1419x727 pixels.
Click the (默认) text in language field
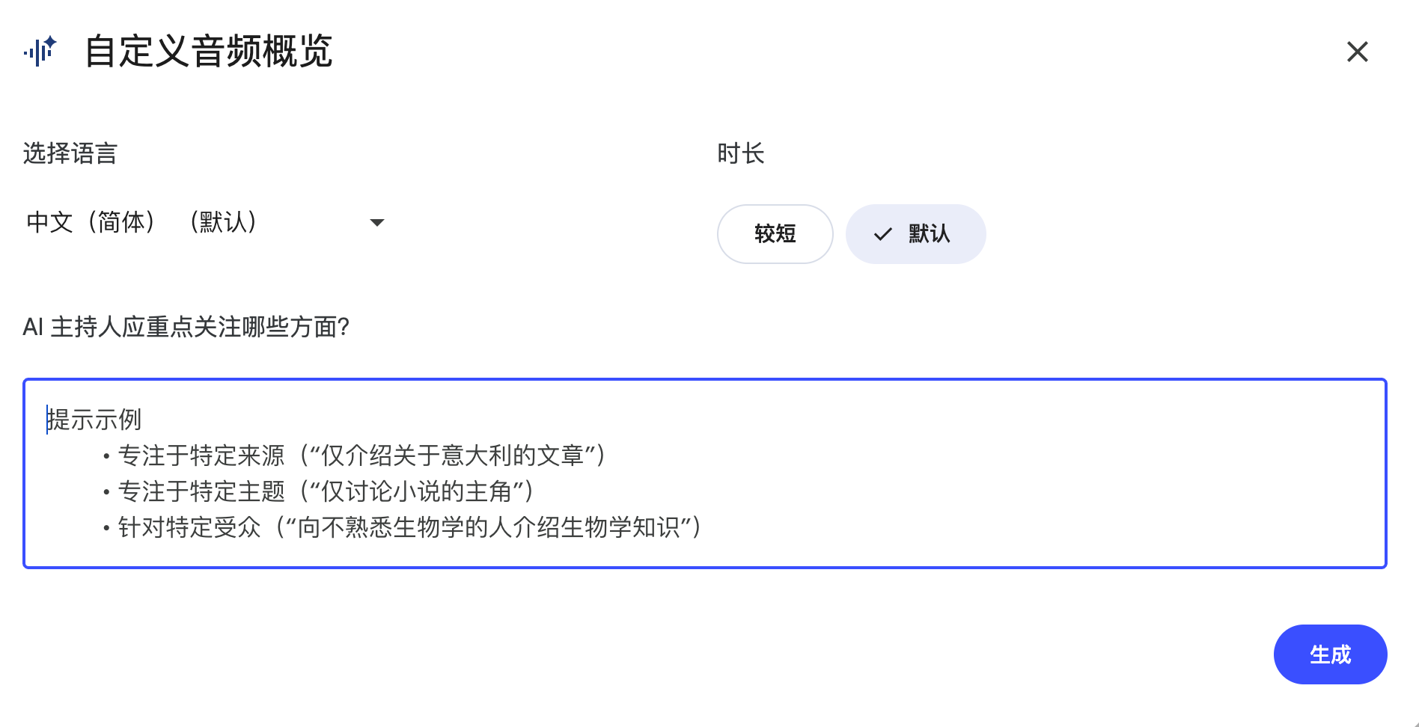click(x=223, y=222)
